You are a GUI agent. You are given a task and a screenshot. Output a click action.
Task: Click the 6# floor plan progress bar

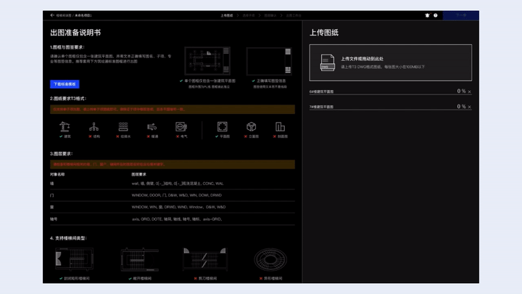point(390,94)
